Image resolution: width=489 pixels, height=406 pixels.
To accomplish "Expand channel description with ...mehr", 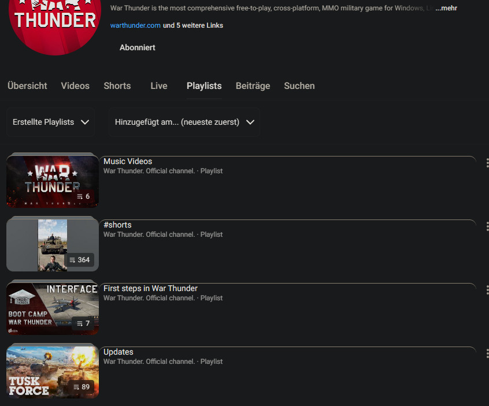I will [x=446, y=8].
